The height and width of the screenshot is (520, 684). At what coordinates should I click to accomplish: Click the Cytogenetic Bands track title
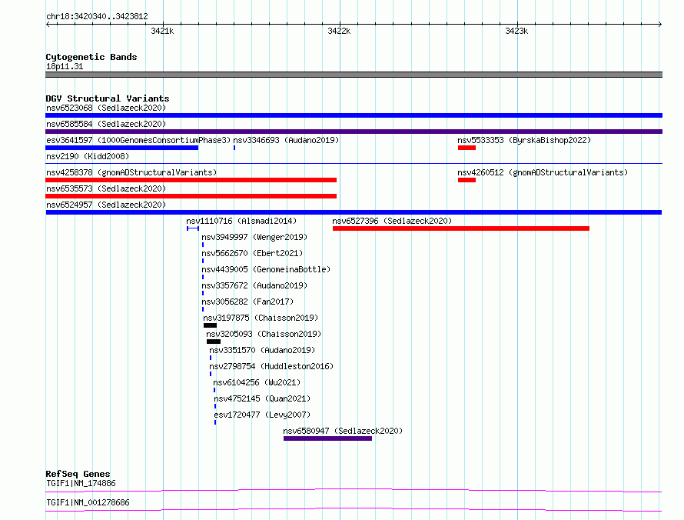[91, 57]
